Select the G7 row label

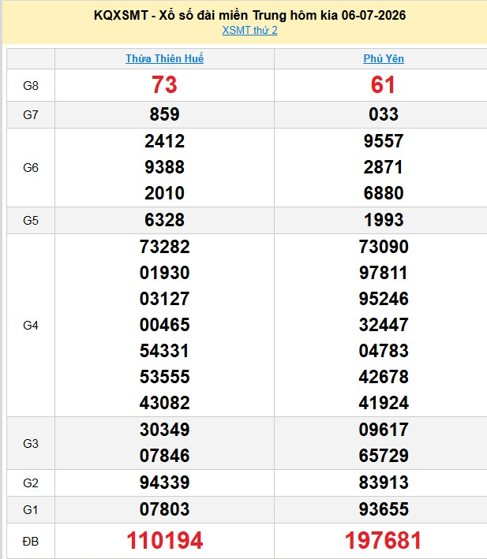(x=31, y=115)
